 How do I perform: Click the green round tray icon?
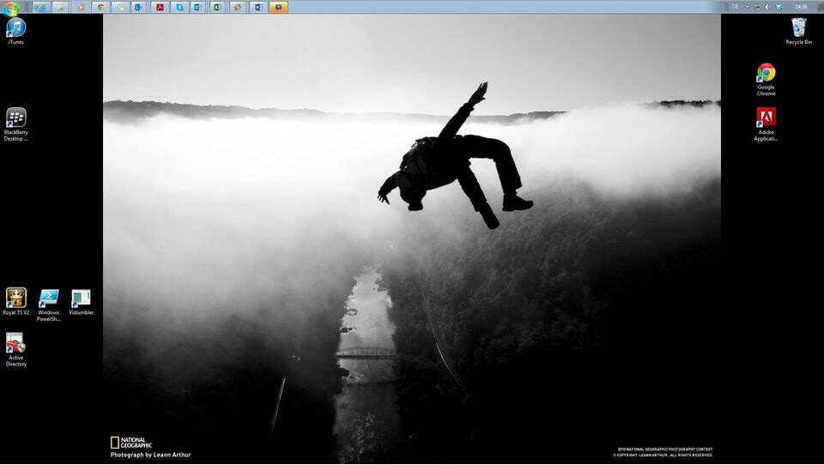click(779, 7)
